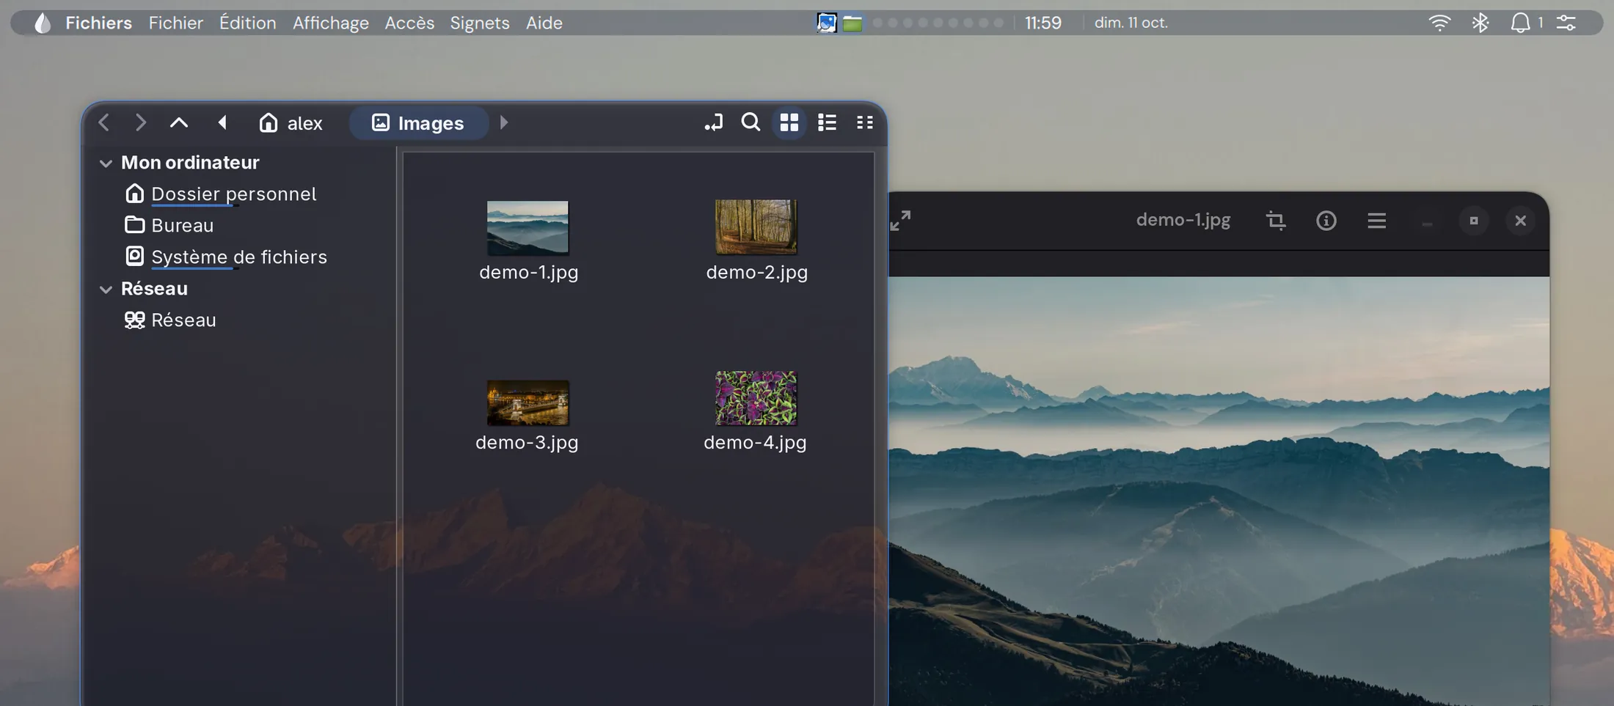Switch to list view
The height and width of the screenshot is (706, 1614).
tap(827, 122)
